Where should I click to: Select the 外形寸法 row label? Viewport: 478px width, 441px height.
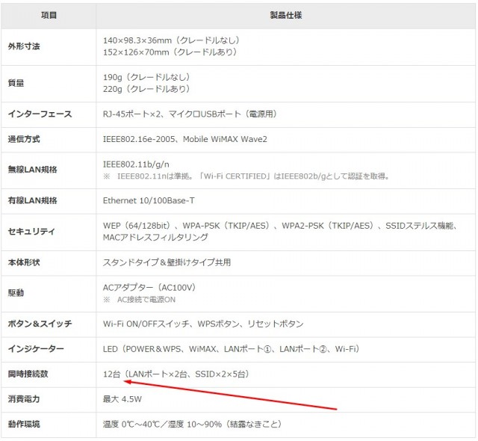pos(24,46)
